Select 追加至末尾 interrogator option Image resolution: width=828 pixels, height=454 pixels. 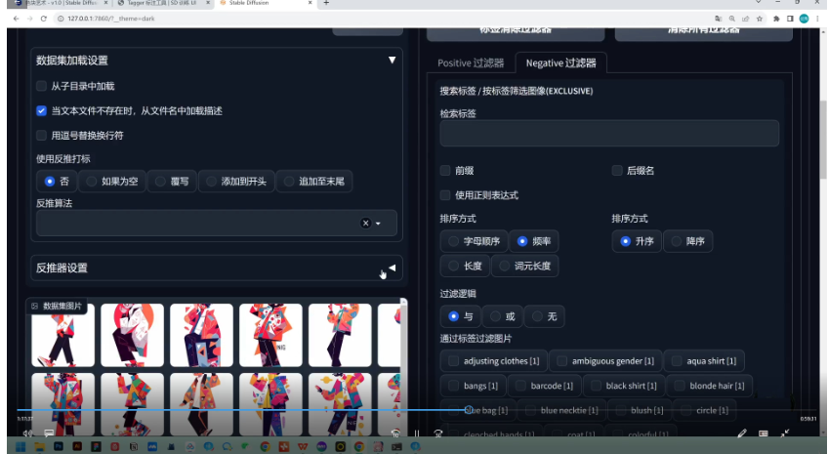[x=289, y=181]
